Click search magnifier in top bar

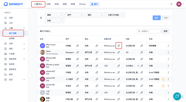(x=171, y=4)
